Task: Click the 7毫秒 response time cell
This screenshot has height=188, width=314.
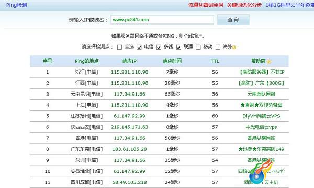Action: click(x=172, y=72)
